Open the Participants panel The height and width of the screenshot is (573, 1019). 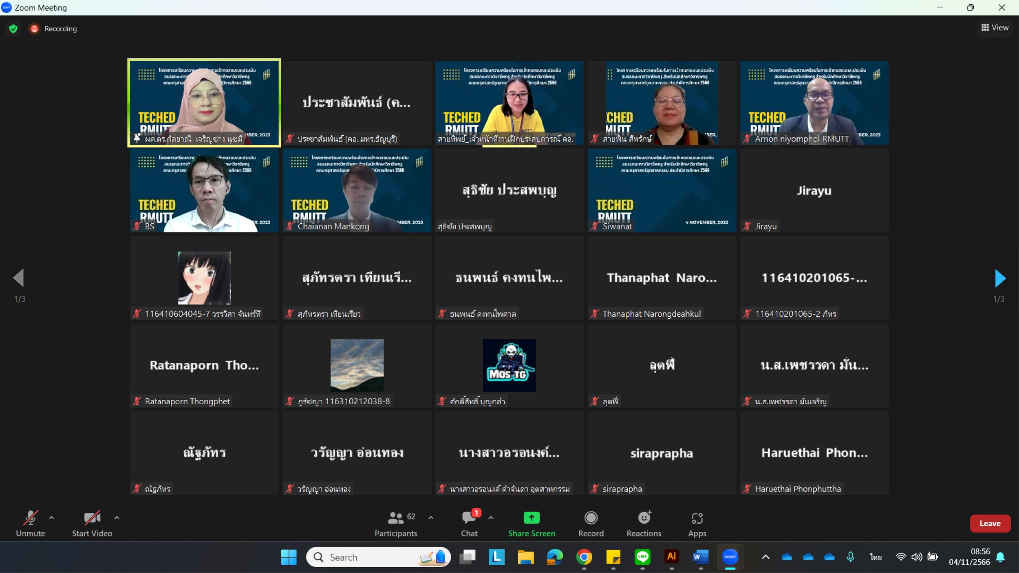395,524
